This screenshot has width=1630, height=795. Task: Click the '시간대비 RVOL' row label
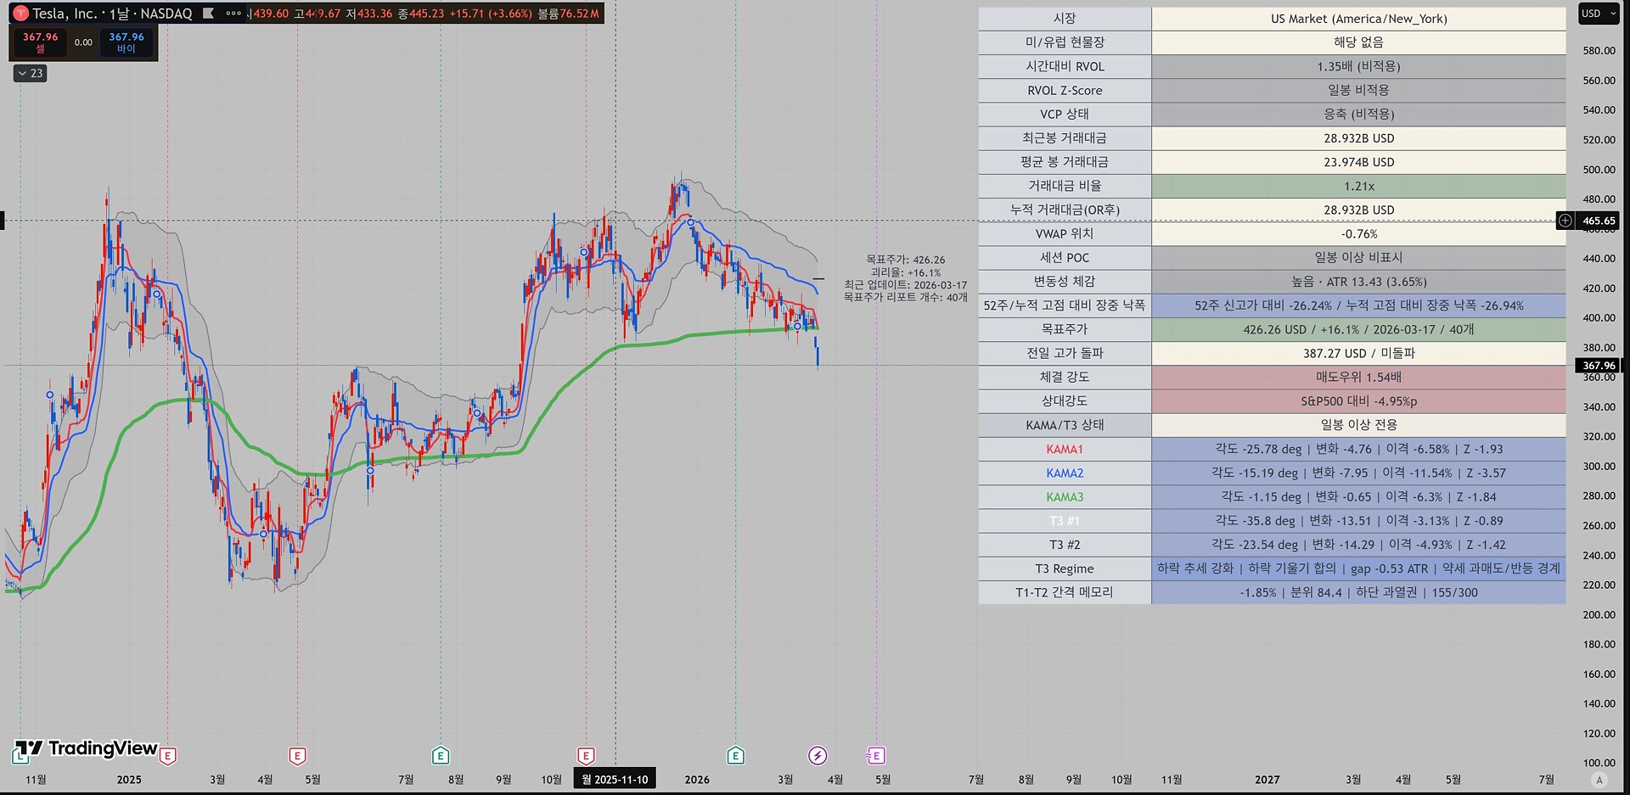point(1065,66)
